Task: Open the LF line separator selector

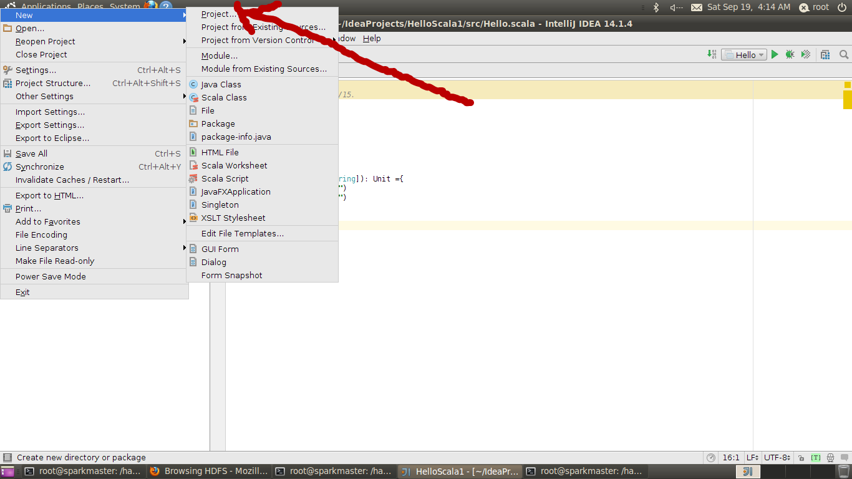Action: (x=752, y=458)
